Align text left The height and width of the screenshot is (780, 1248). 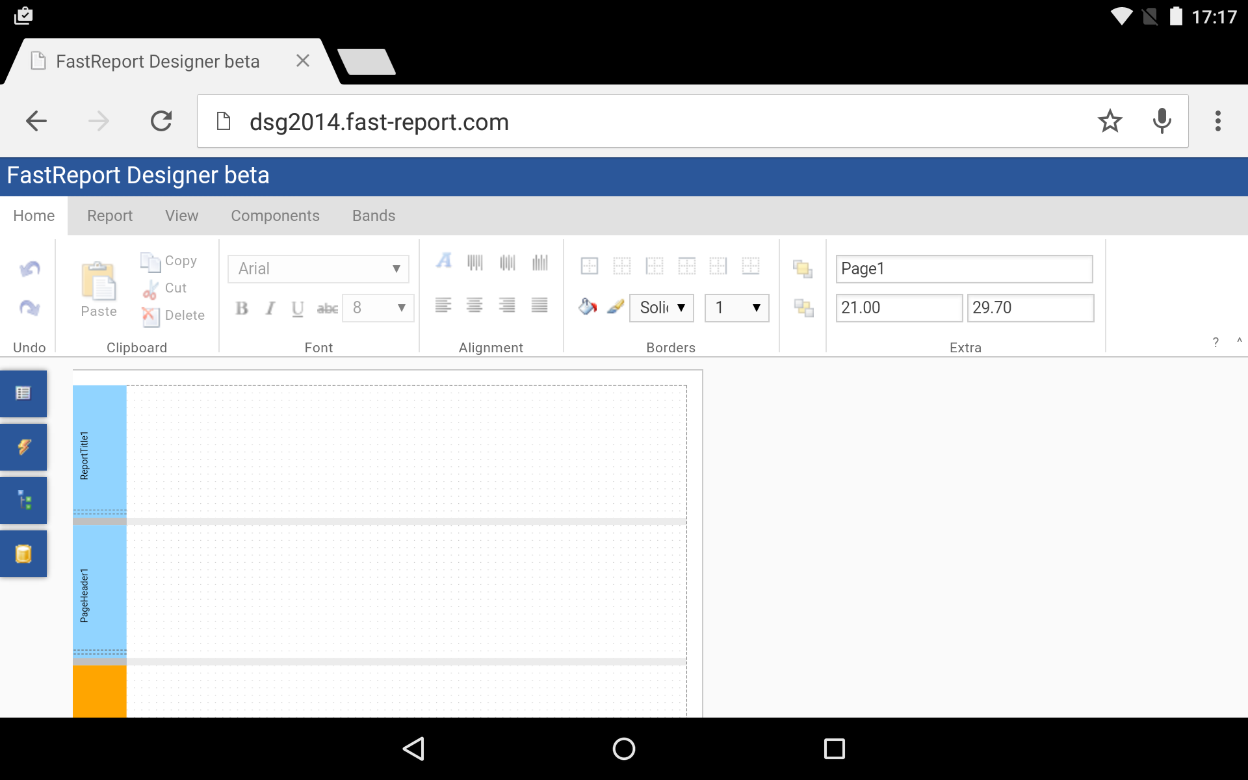(x=443, y=305)
